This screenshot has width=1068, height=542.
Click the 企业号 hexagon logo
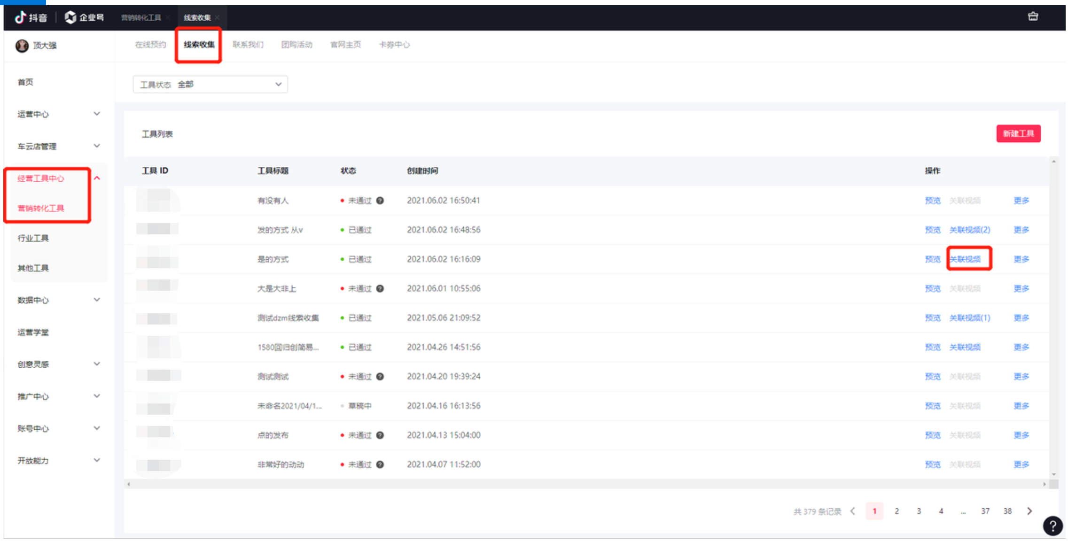pos(70,17)
